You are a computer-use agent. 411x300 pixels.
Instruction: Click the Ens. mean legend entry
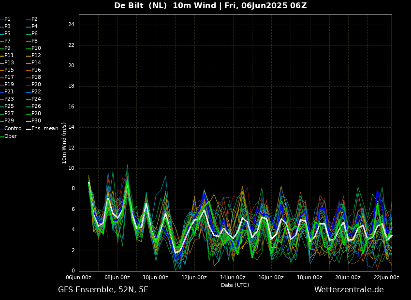(44, 129)
